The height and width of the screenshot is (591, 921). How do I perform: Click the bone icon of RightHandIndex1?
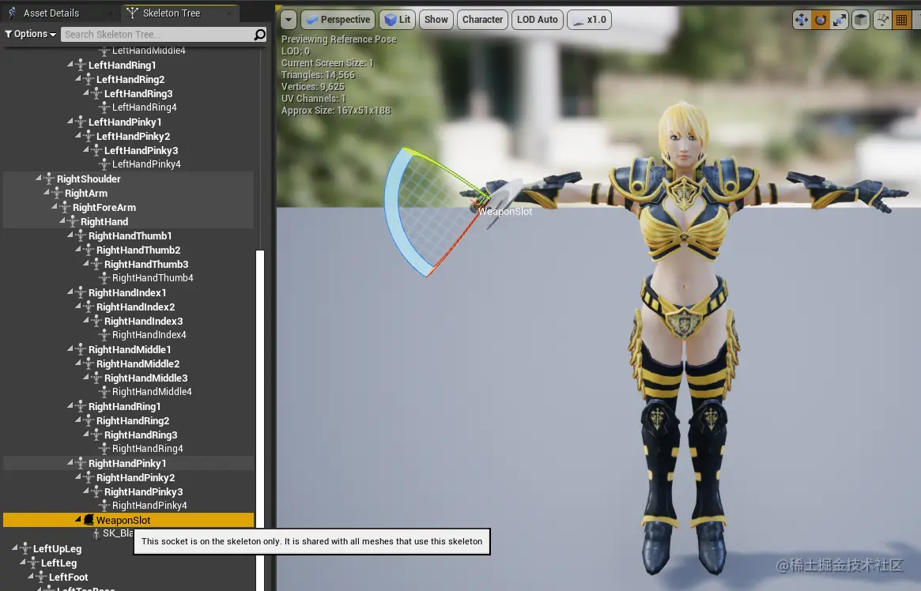(81, 293)
